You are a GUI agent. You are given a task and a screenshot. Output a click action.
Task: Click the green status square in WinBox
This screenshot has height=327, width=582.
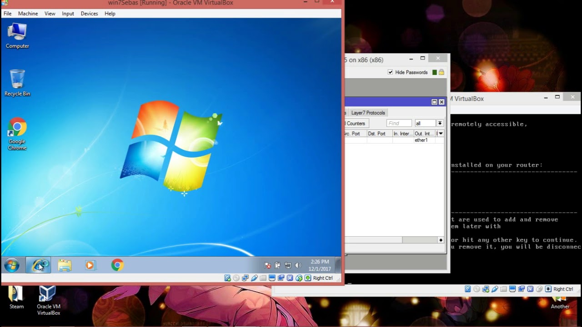point(435,72)
